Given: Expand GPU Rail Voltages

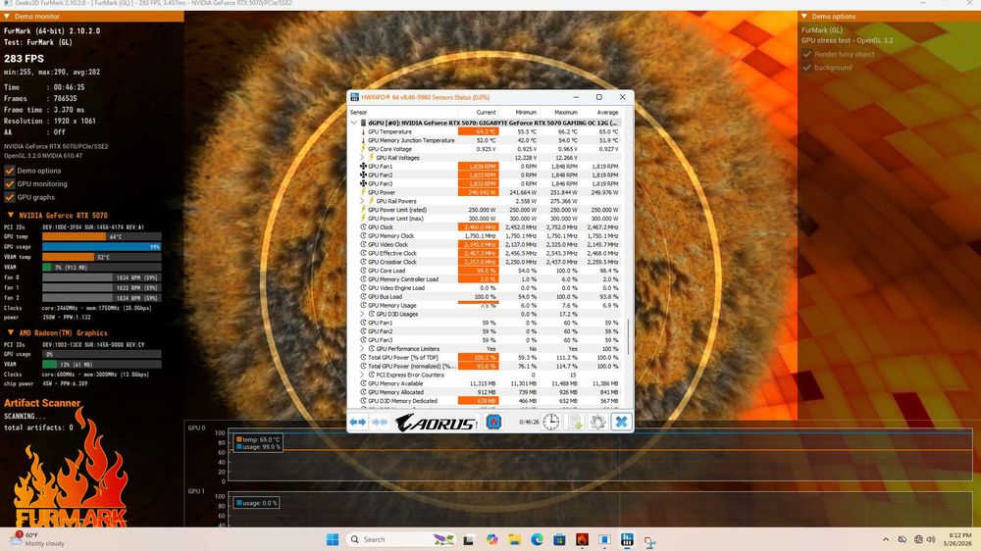Looking at the screenshot, I should click(x=363, y=158).
